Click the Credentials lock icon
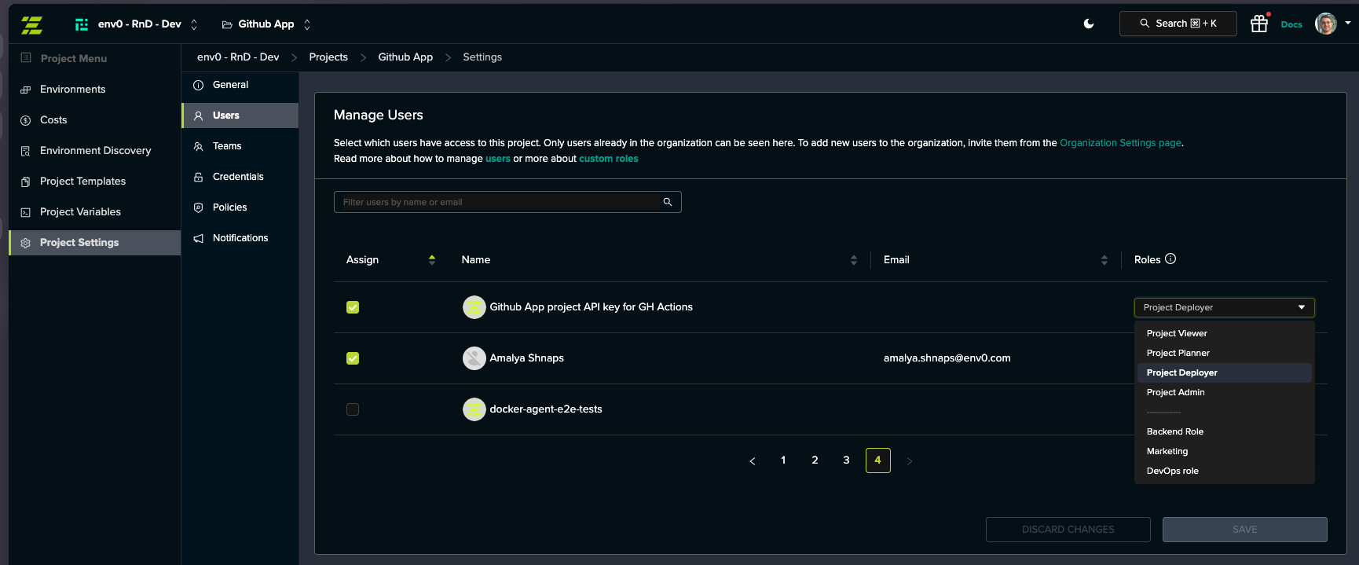The image size is (1359, 565). 199,177
